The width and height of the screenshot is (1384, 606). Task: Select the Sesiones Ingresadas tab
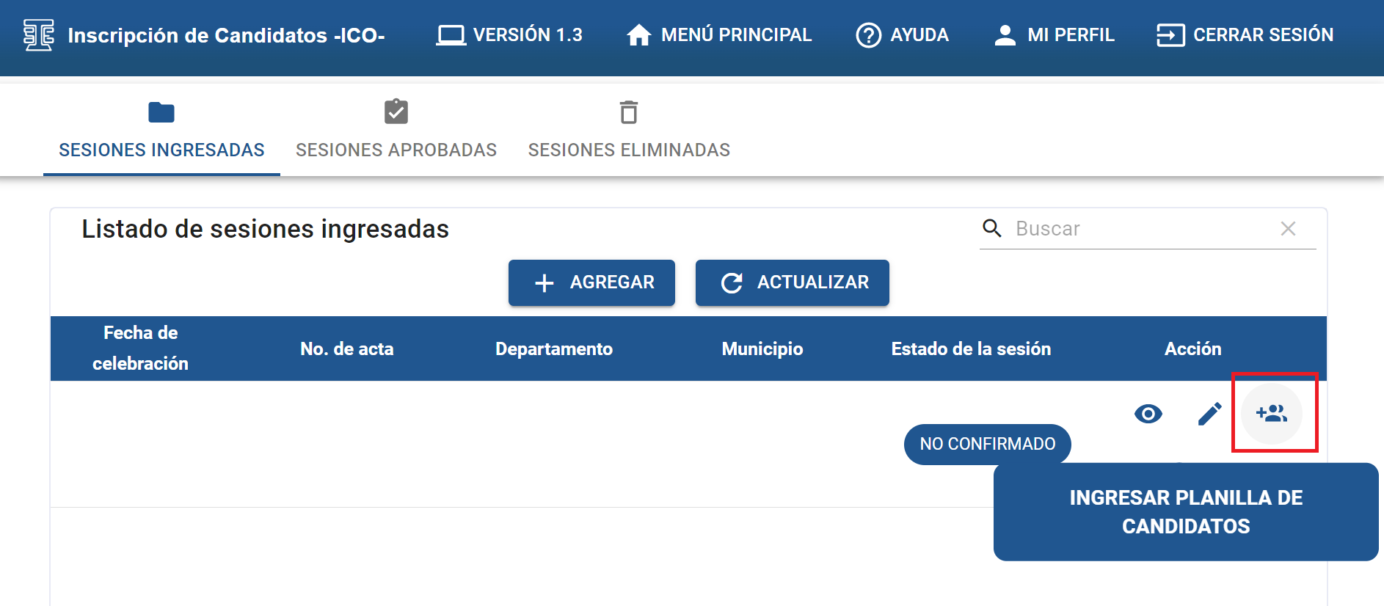(161, 131)
